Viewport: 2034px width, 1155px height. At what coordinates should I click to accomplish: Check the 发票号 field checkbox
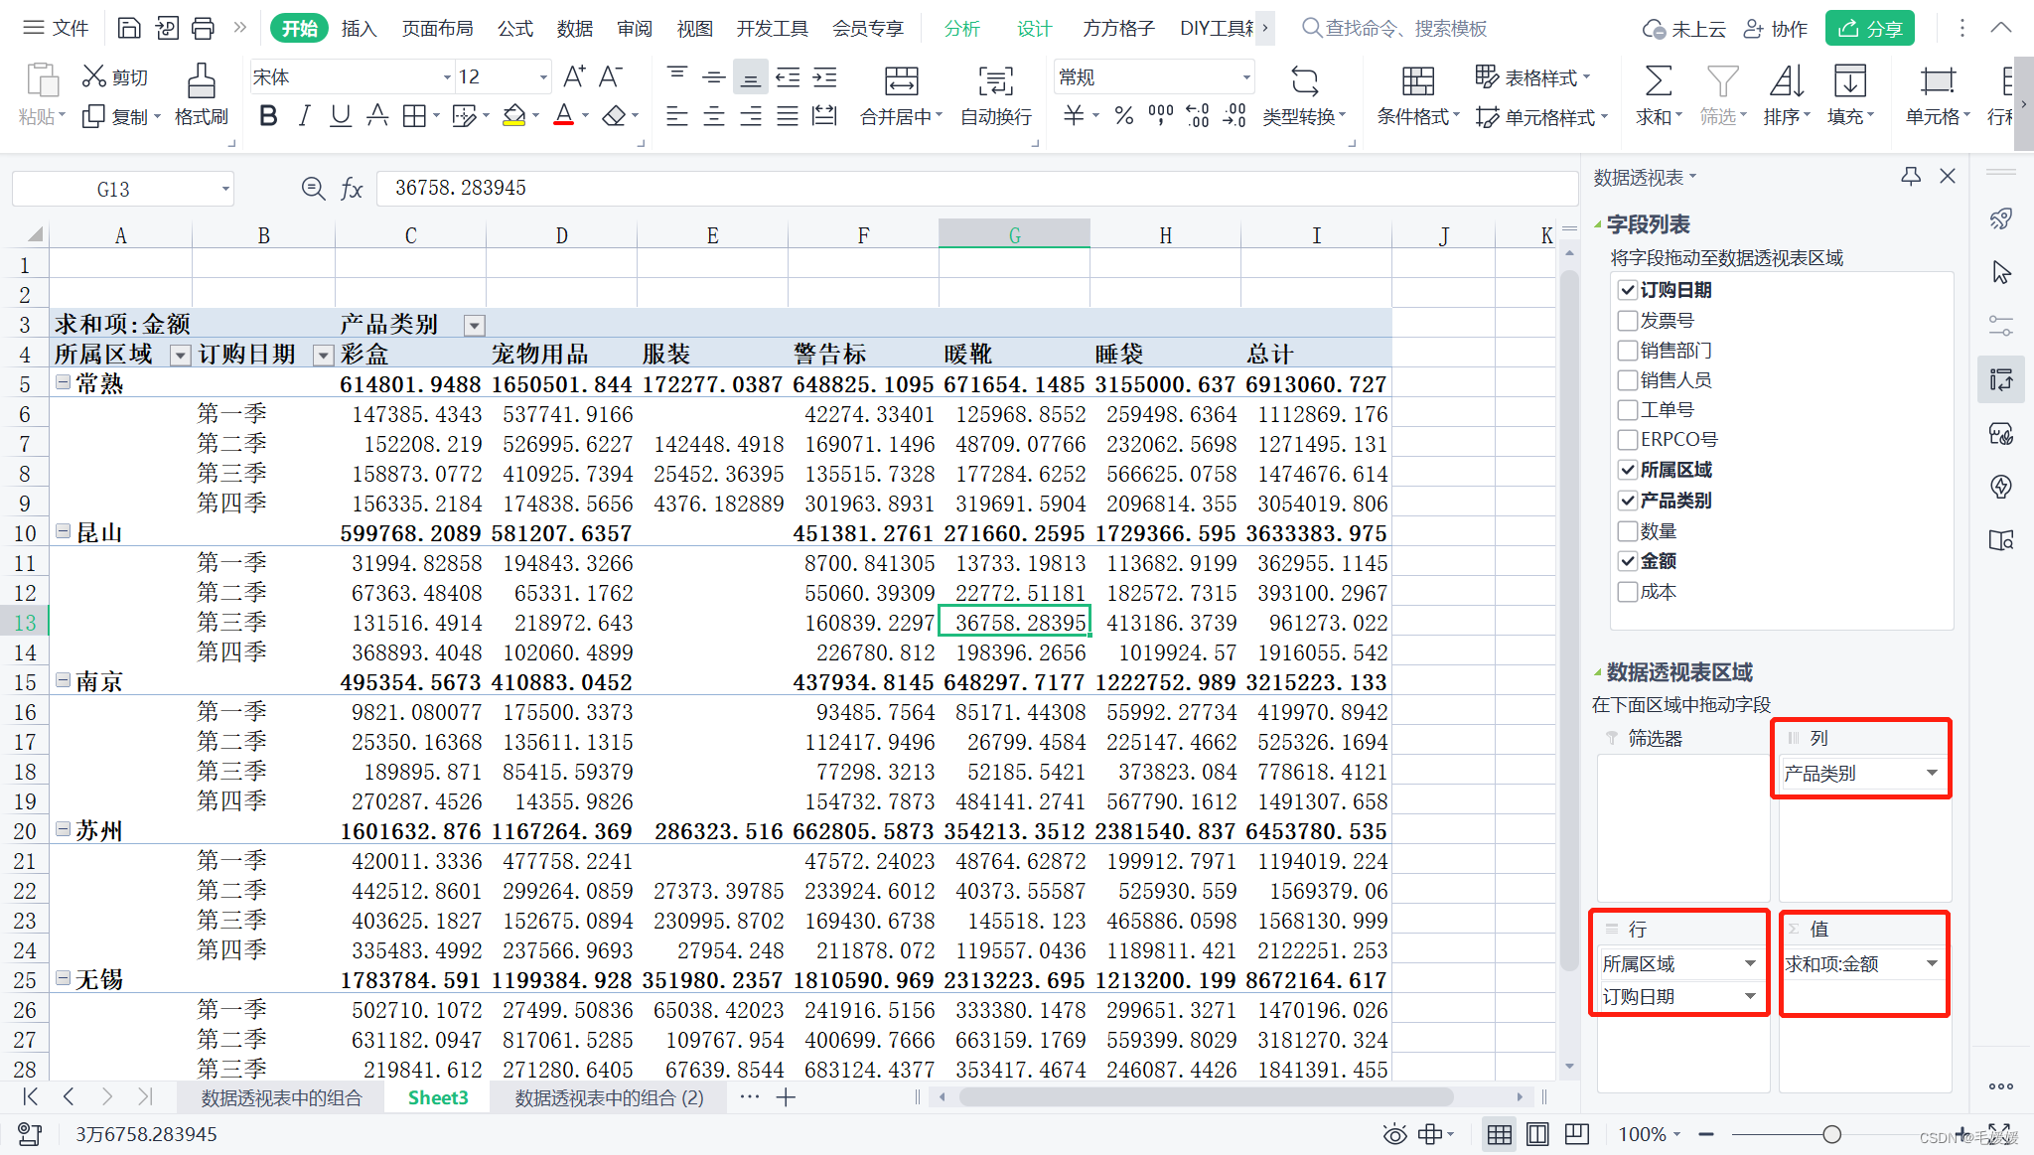[1627, 320]
